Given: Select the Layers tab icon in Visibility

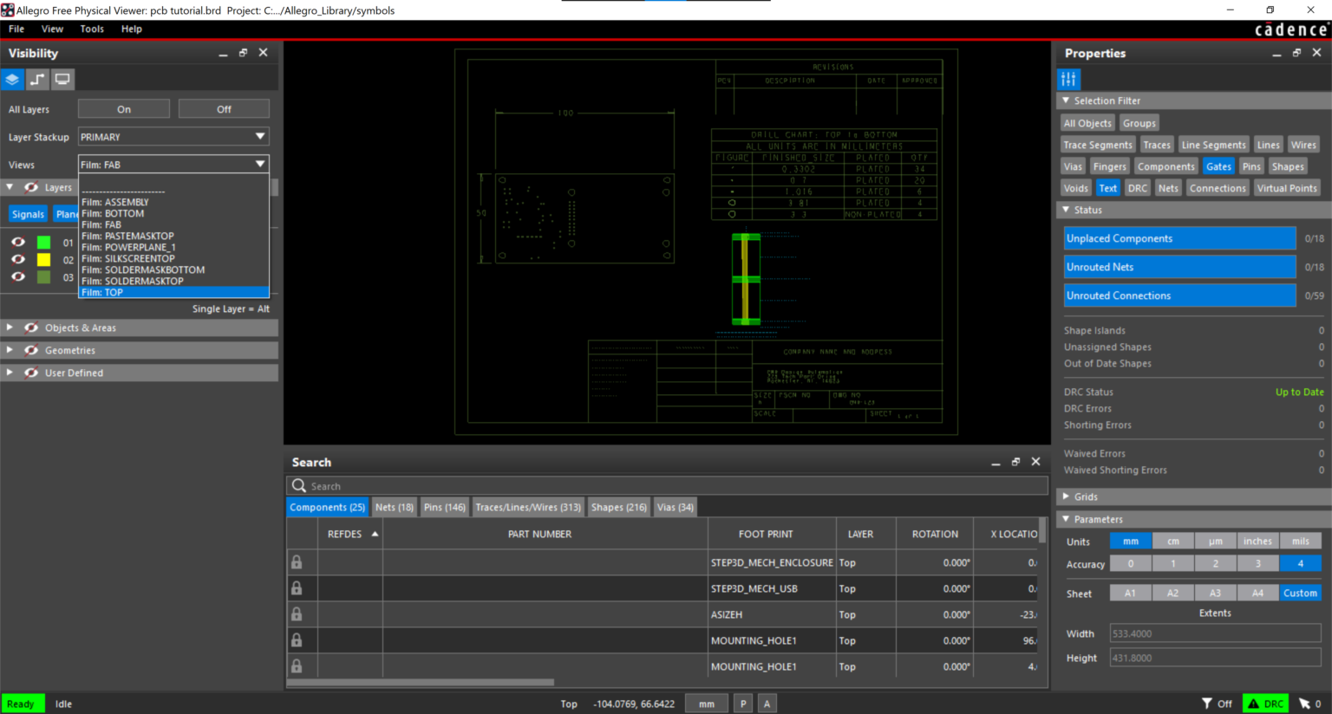Looking at the screenshot, I should (x=12, y=80).
